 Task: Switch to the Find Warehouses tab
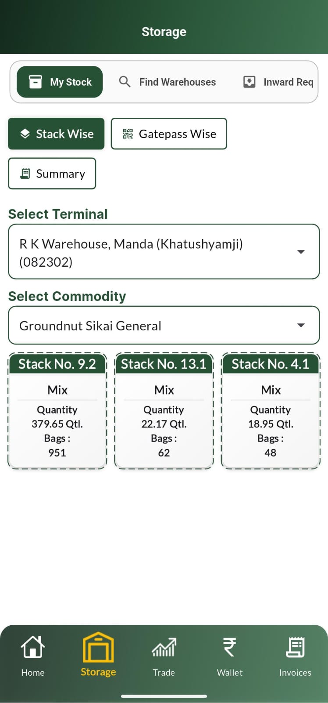click(168, 82)
